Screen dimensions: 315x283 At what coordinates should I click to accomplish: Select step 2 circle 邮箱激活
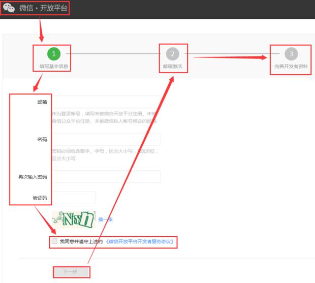[x=173, y=54]
